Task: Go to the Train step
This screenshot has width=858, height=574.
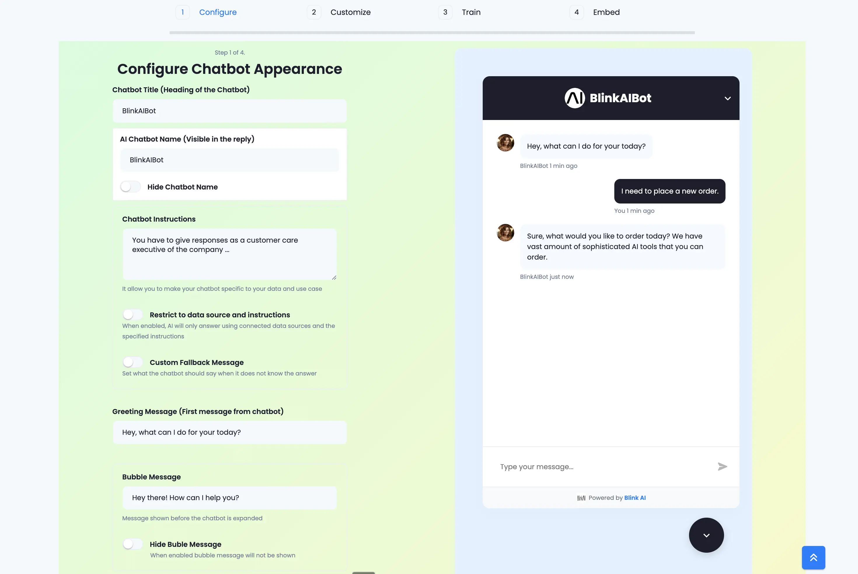Action: [470, 13]
